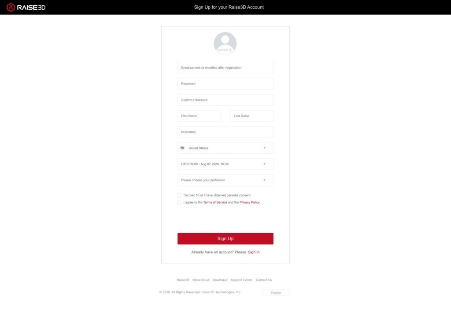The height and width of the screenshot is (320, 451).
Task: Expand the UTC+02:00 timezone dropdown
Action: pos(225,164)
